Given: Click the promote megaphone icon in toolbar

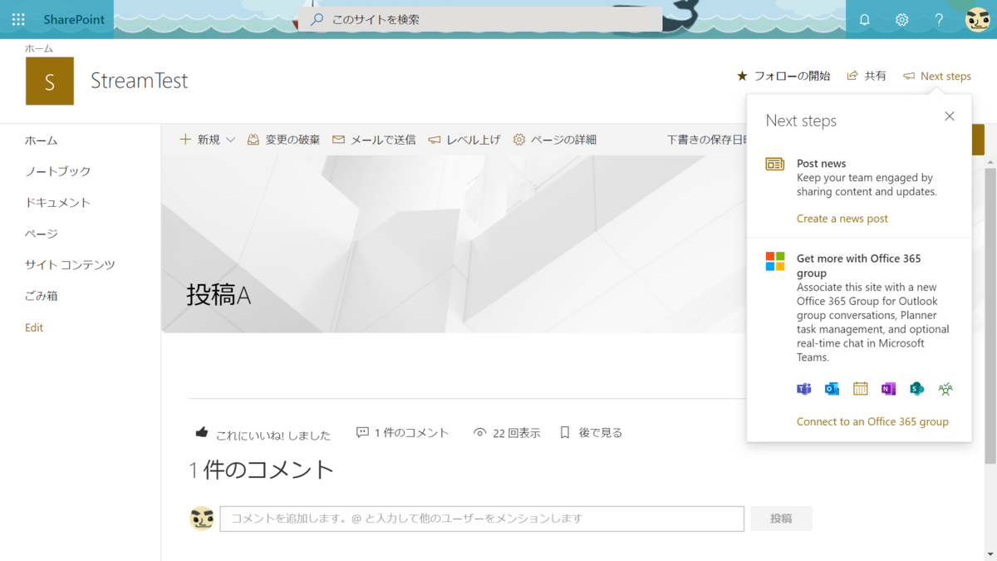Looking at the screenshot, I should click(x=434, y=140).
